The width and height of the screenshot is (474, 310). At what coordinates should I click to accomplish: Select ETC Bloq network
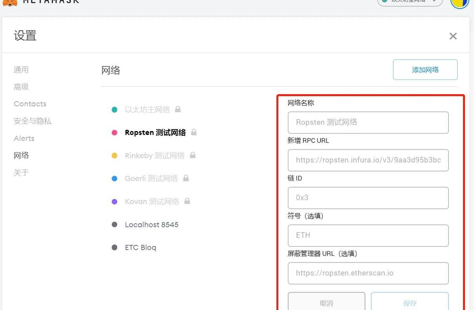(140, 248)
